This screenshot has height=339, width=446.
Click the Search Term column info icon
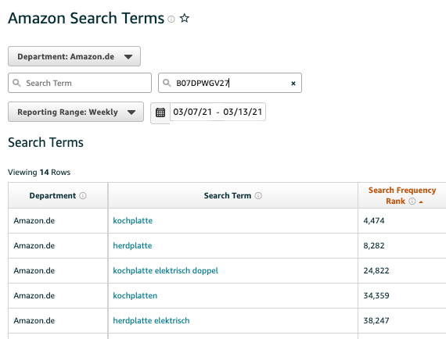(x=258, y=195)
